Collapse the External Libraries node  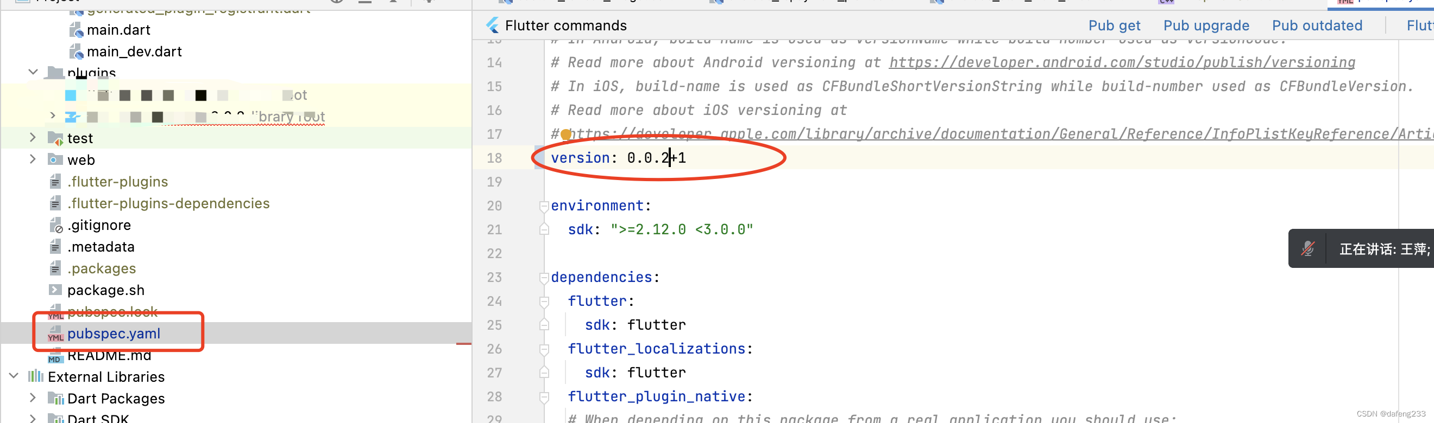[13, 376]
